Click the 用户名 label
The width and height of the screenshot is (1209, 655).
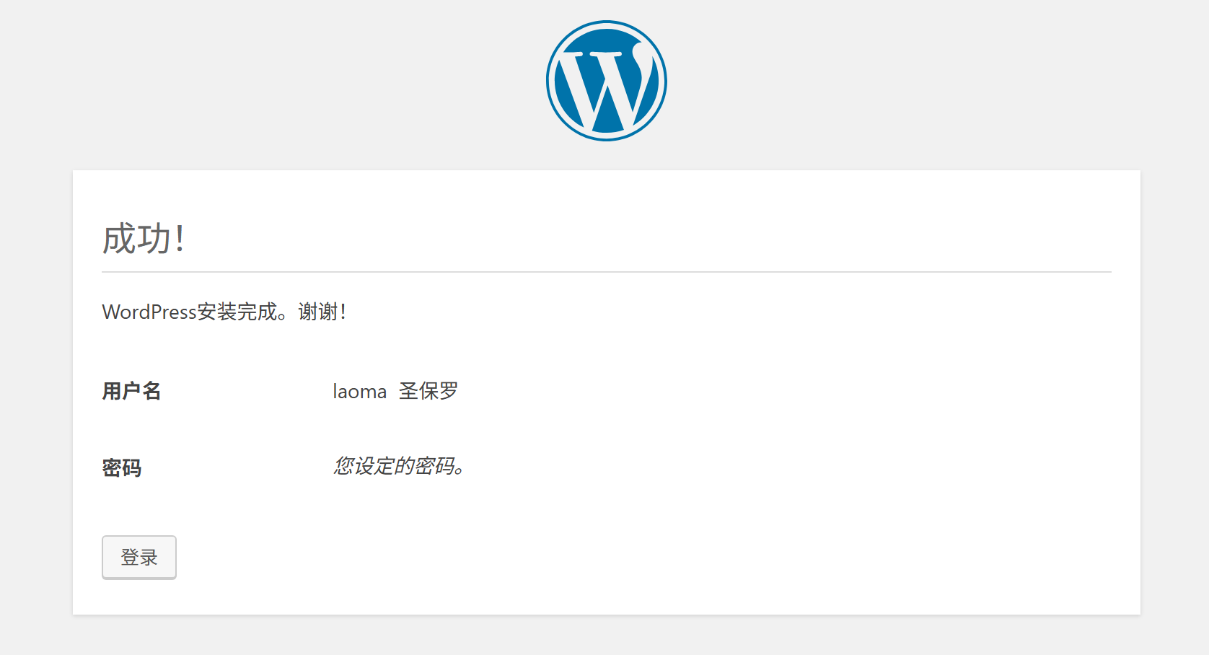click(131, 391)
